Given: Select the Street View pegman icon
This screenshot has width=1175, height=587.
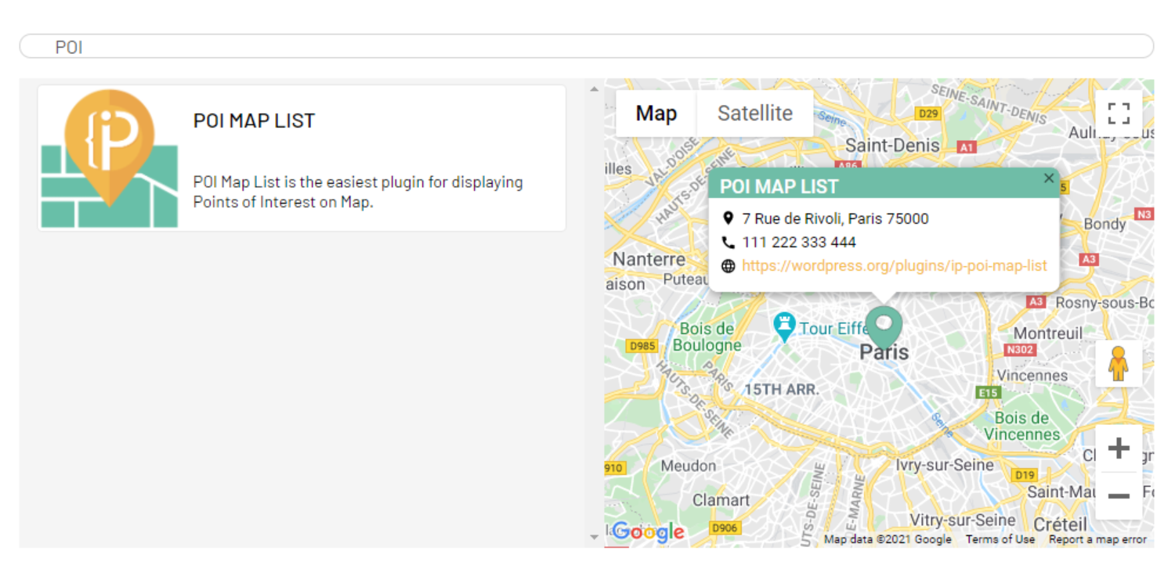Looking at the screenshot, I should [1119, 364].
